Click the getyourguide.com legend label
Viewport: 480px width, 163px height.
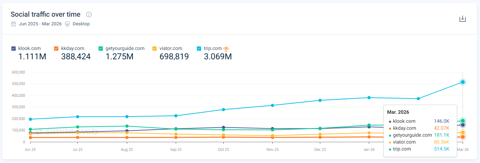[x=125, y=49]
